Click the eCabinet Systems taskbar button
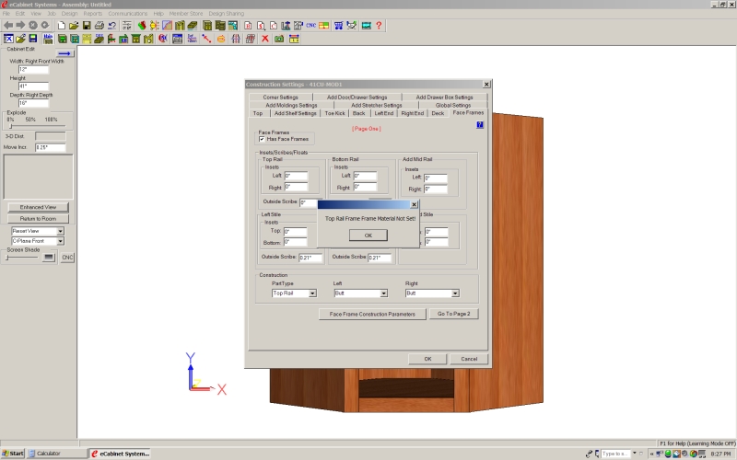This screenshot has height=460, width=737. (121, 454)
